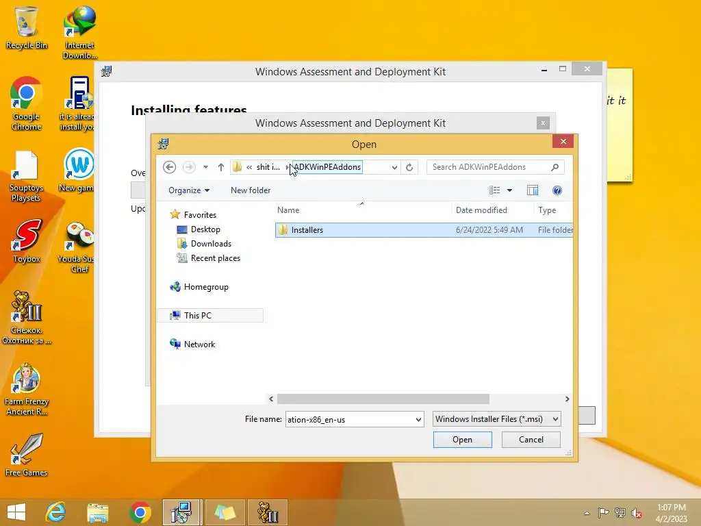Open Recent places in the navigation pane
Screen dimensions: 701x526
pyautogui.click(x=216, y=258)
